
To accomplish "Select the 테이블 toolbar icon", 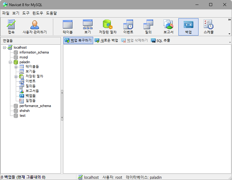I will [x=68, y=27].
